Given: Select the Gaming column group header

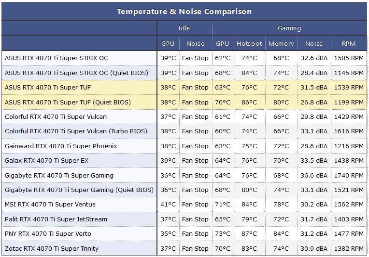Looking at the screenshot, I should click(x=289, y=28).
